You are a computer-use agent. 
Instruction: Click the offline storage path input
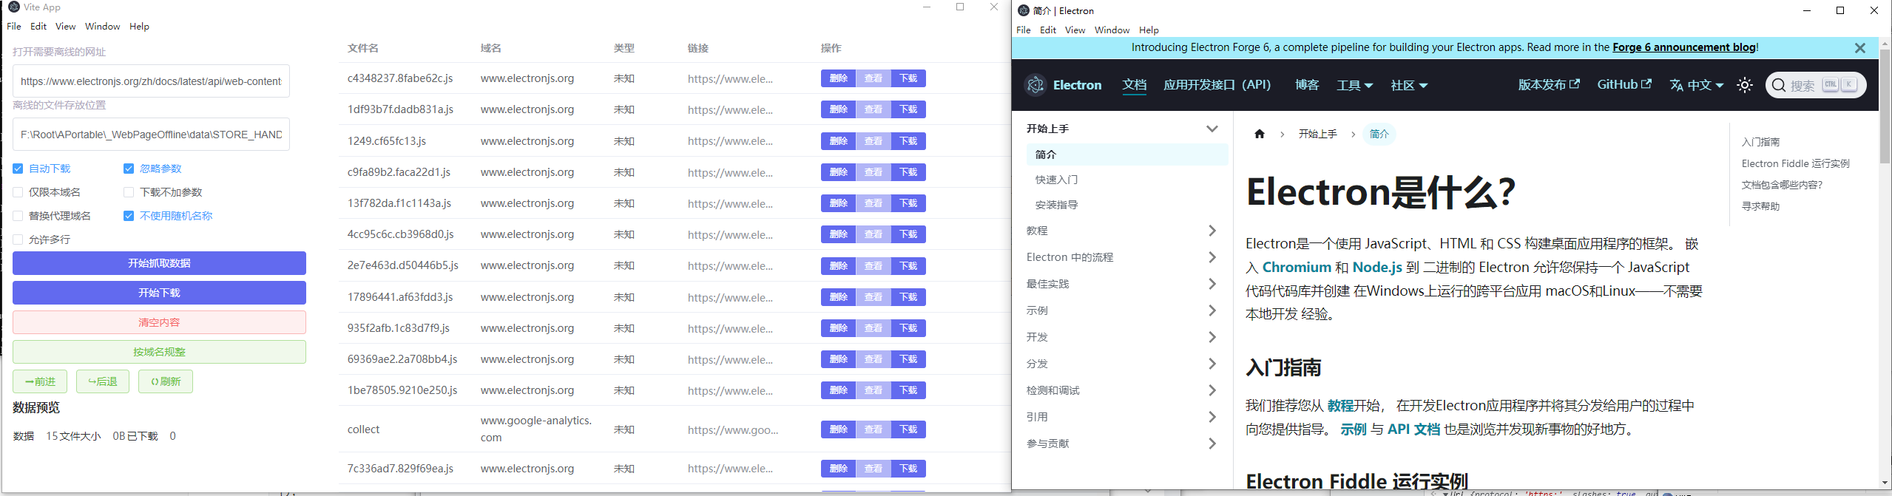[151, 135]
